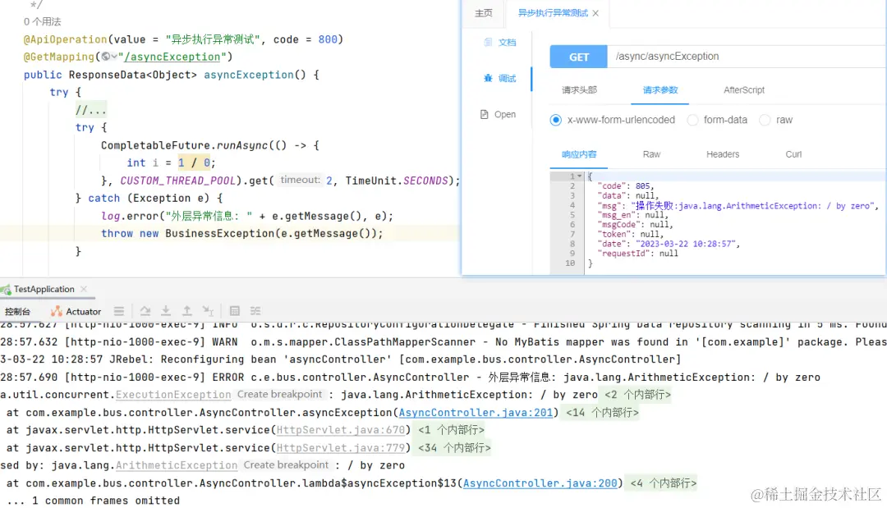Click the CUSTOM_THREAD_POOL constant in code
Image resolution: width=887 pixels, height=508 pixels.
[x=177, y=181]
